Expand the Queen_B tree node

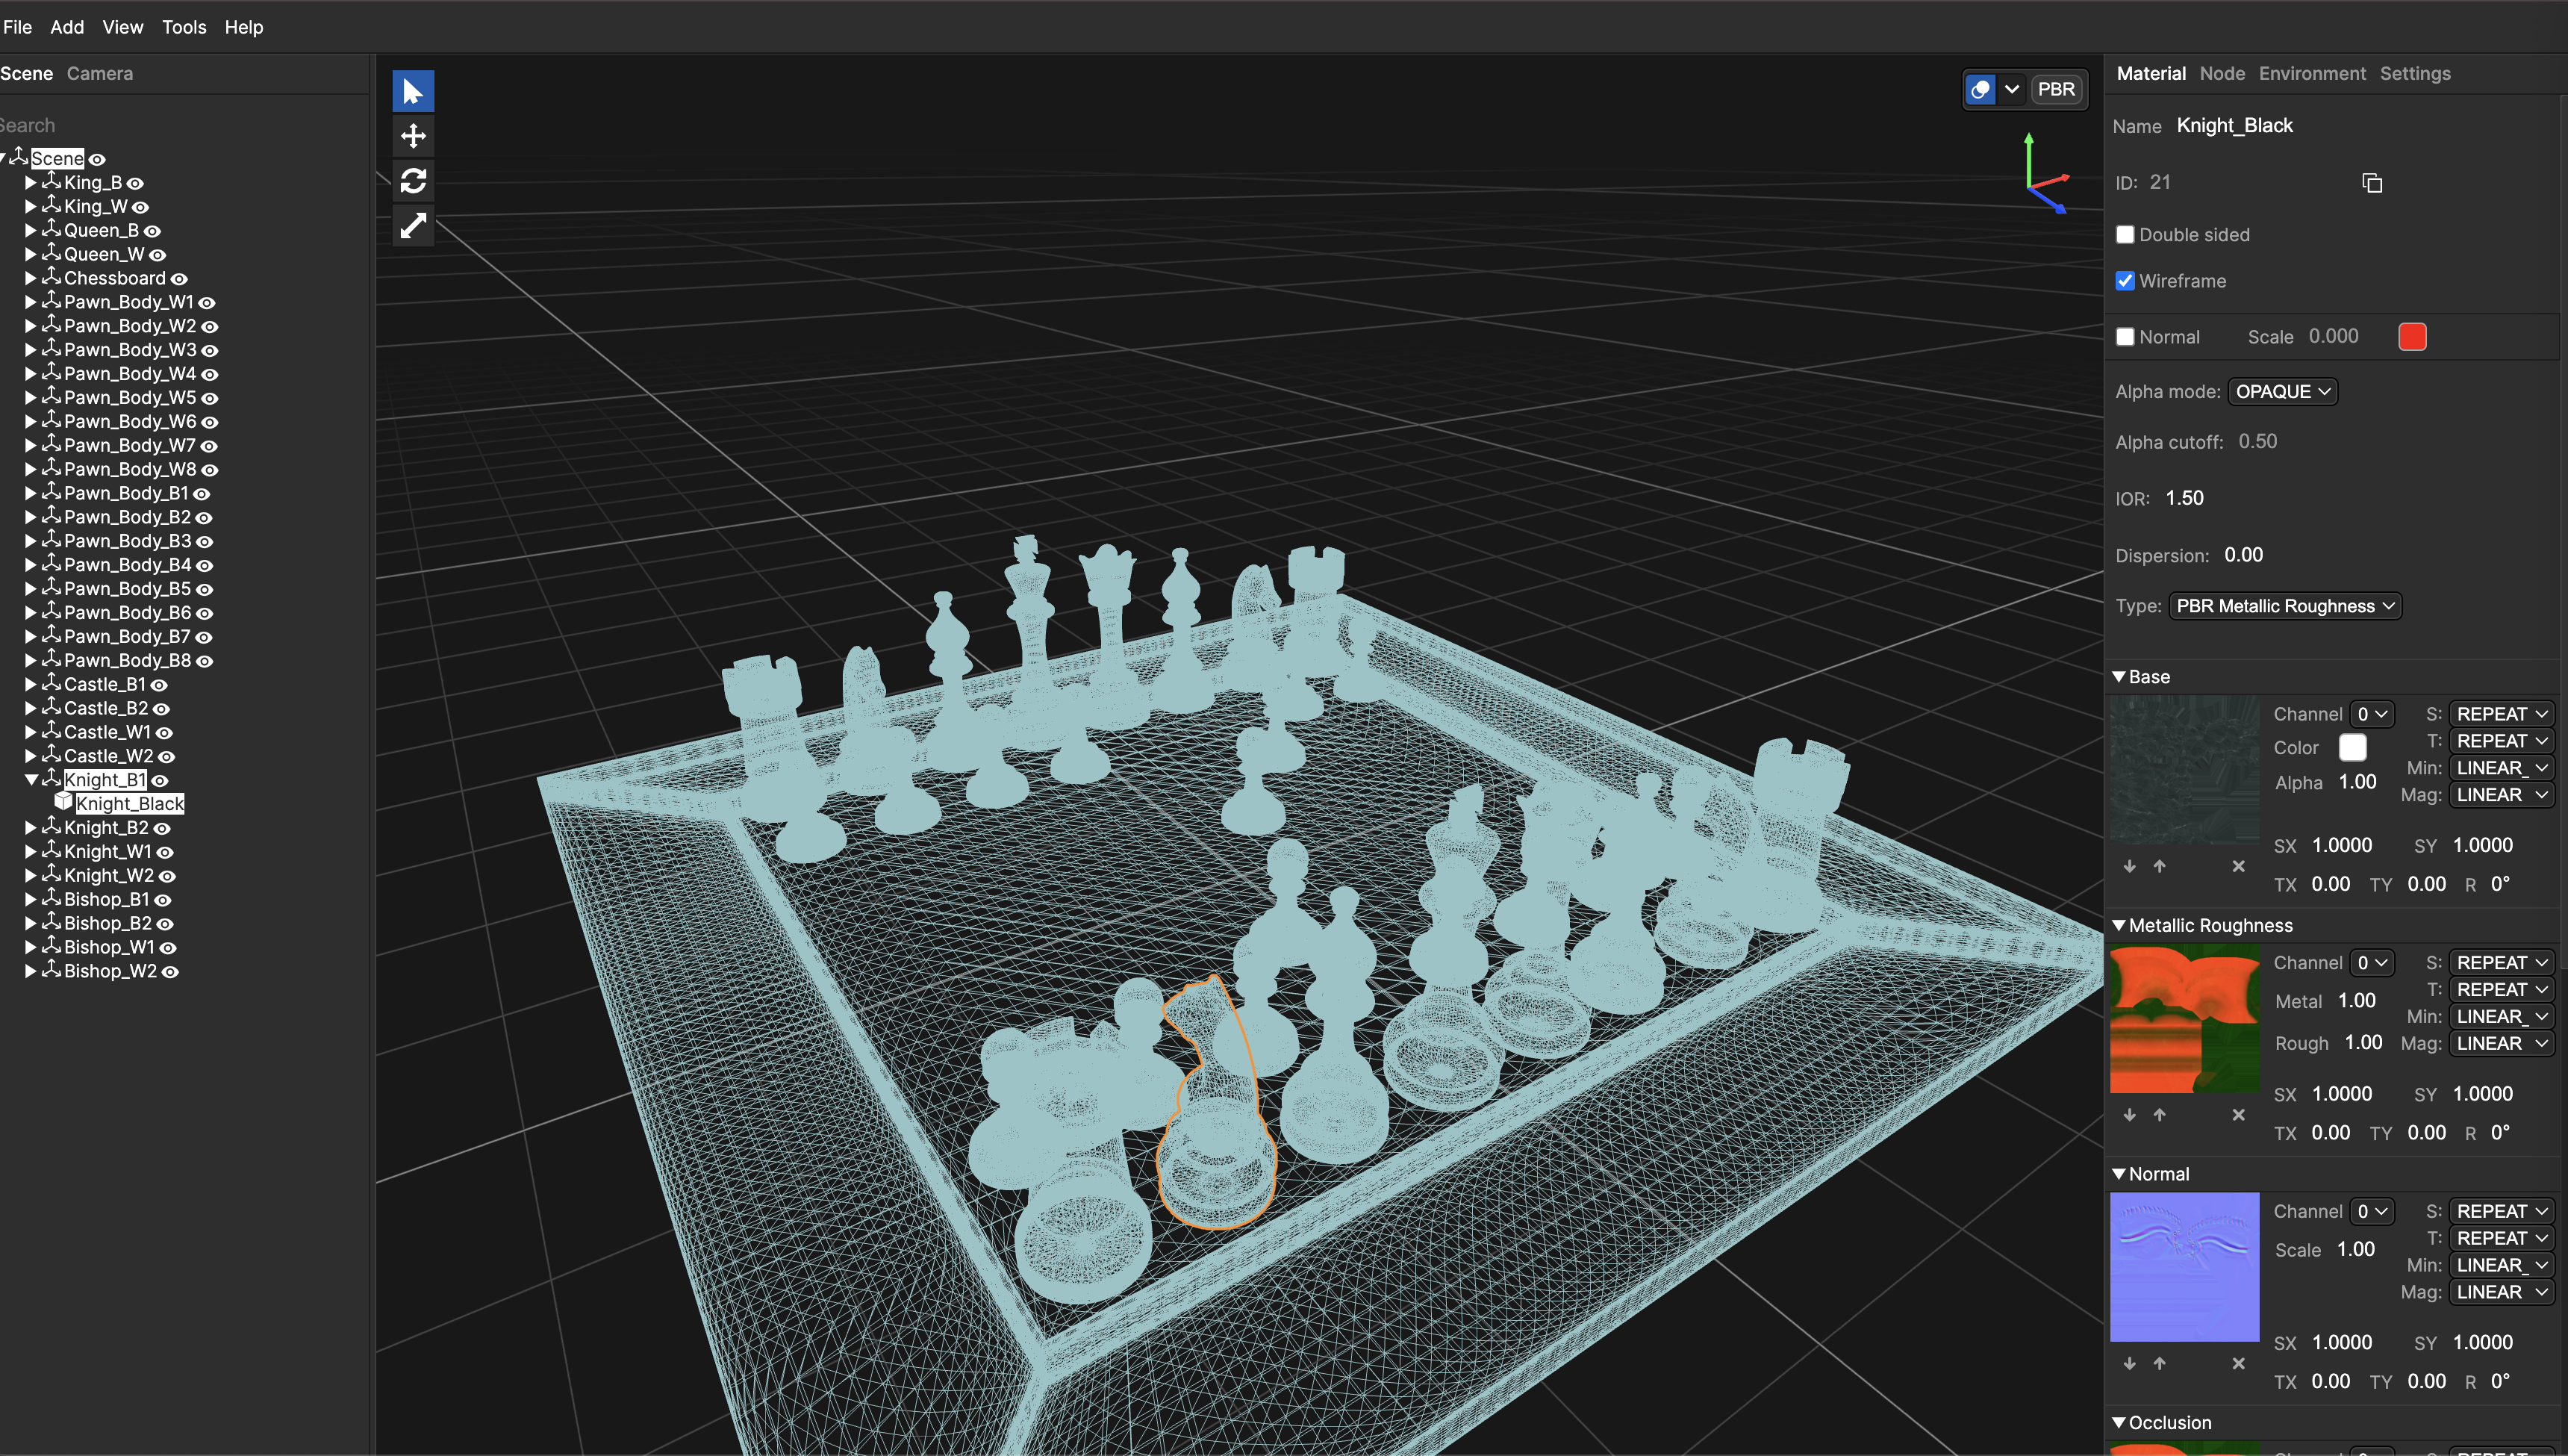[x=31, y=230]
